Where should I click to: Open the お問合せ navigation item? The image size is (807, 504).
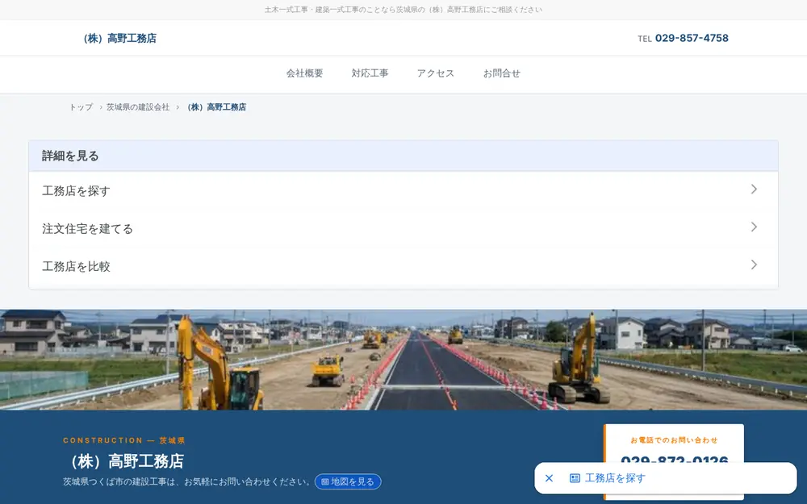point(502,73)
